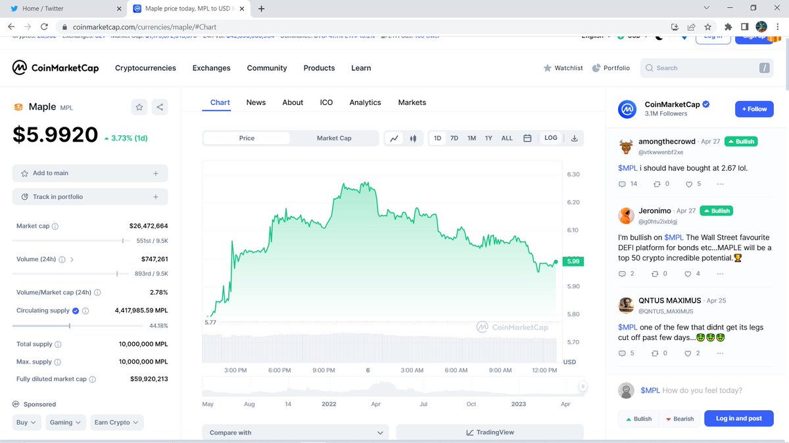Switch to the News tab
This screenshot has width=789, height=443.
pos(256,102)
